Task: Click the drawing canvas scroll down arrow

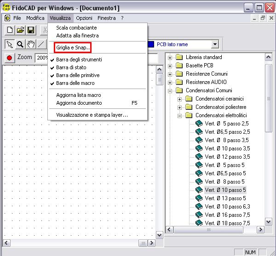Action: coord(159,235)
